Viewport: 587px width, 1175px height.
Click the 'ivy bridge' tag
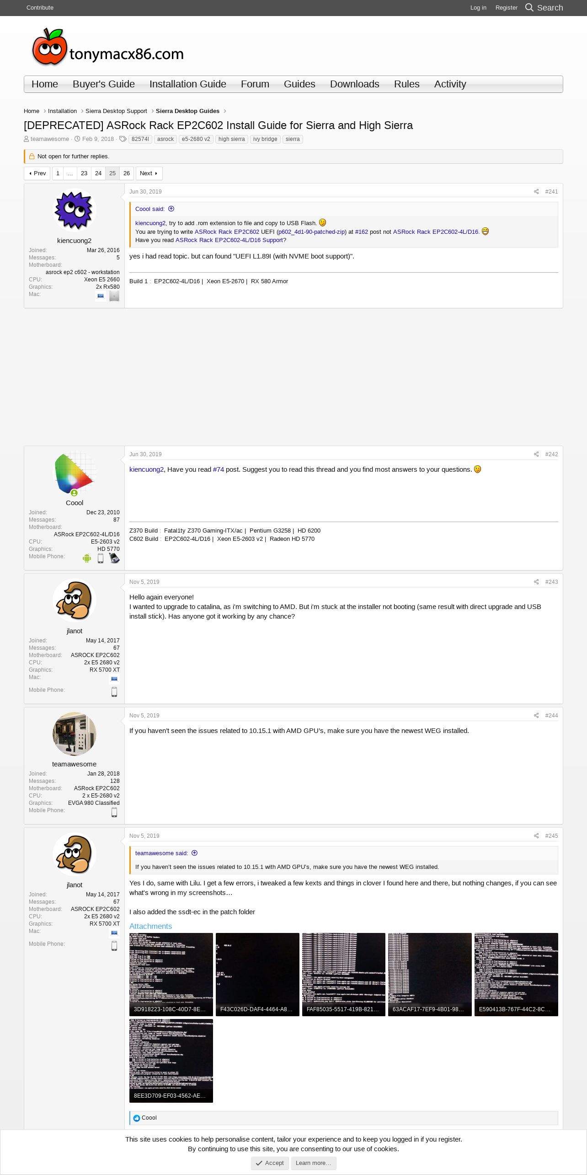(265, 139)
